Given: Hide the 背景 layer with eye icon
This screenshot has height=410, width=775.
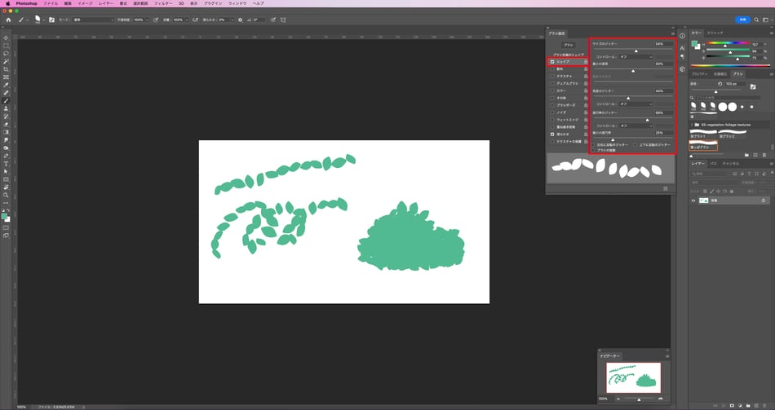Looking at the screenshot, I should pos(694,200).
